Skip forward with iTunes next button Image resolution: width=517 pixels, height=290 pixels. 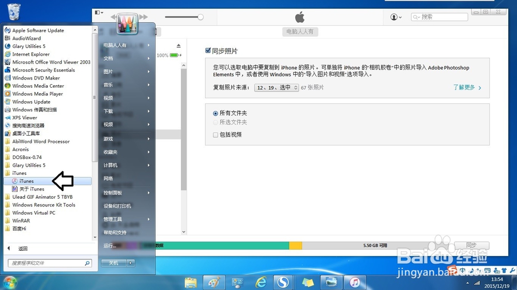pyautogui.click(x=143, y=17)
